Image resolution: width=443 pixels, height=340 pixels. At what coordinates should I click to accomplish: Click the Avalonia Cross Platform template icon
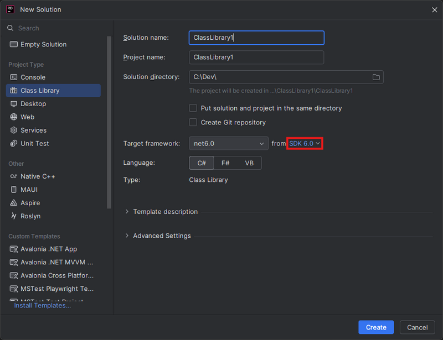click(x=13, y=275)
